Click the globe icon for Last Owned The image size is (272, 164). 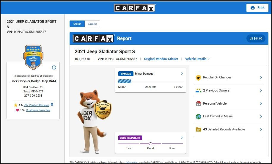pos(198,116)
